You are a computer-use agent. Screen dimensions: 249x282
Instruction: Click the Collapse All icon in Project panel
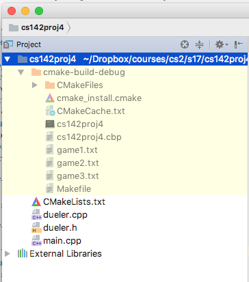point(199,44)
